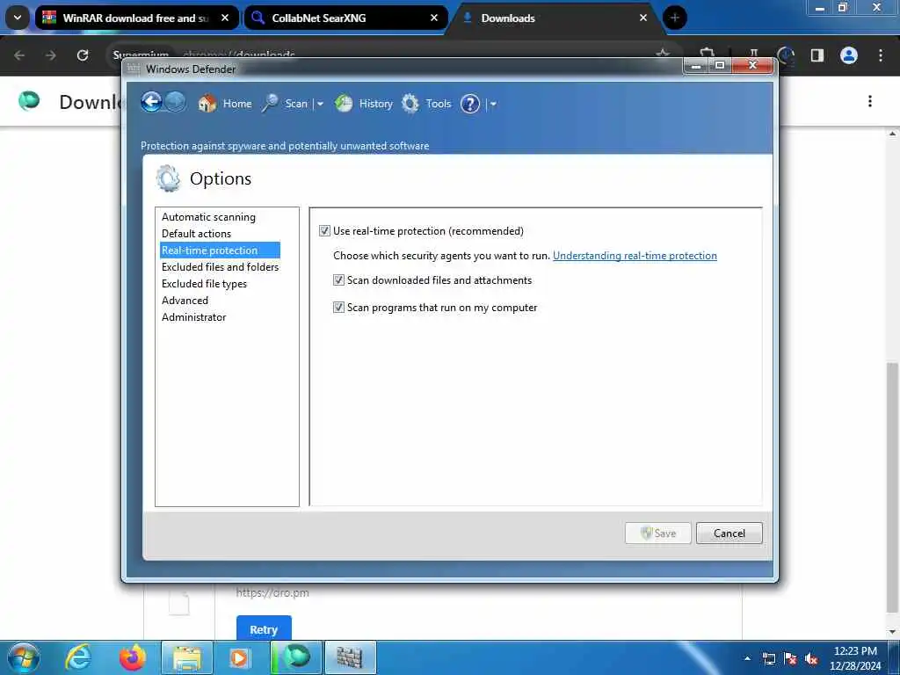This screenshot has height=675, width=900.
Task: Click the Cancel button
Action: 729,533
